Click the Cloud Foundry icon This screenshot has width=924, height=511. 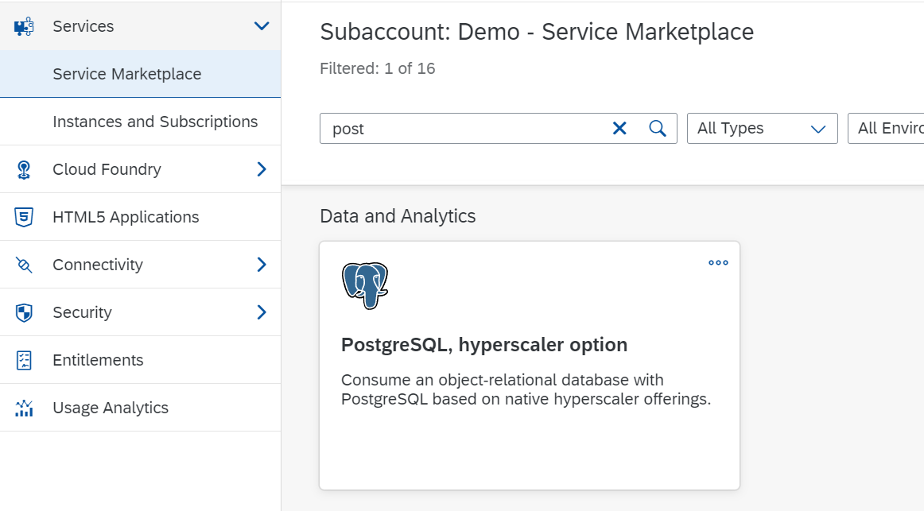point(25,169)
